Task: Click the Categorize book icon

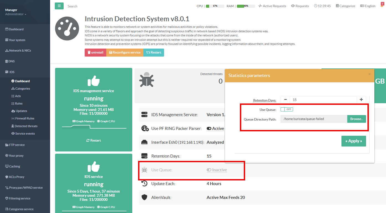Action: pyautogui.click(x=337, y=6)
